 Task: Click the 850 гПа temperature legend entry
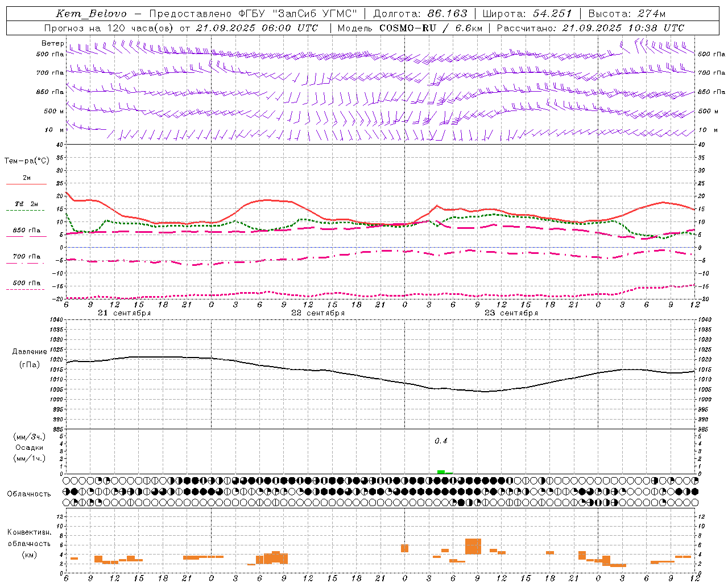(x=27, y=231)
